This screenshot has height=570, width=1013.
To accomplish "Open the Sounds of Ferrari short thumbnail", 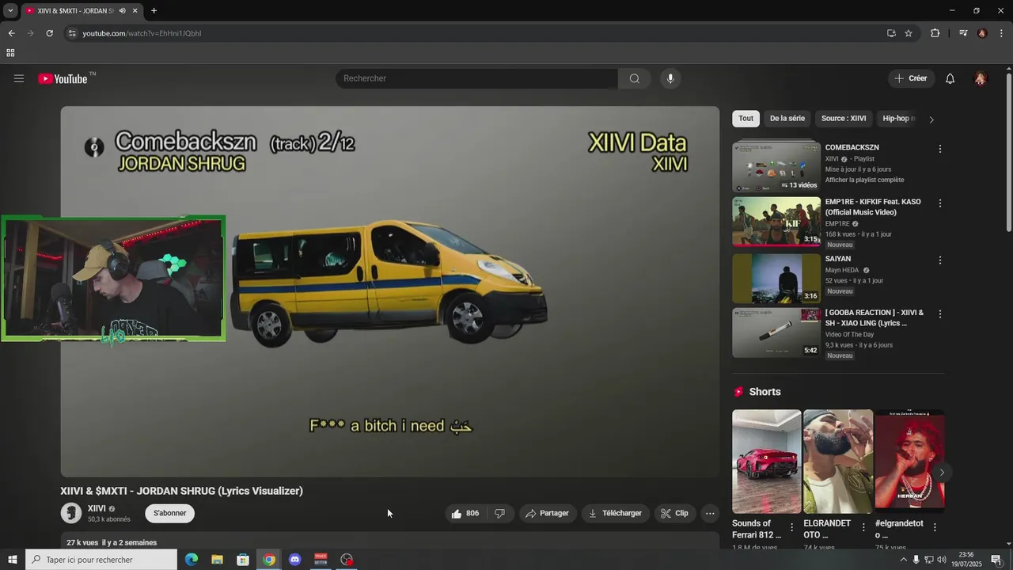I will pos(766,462).
